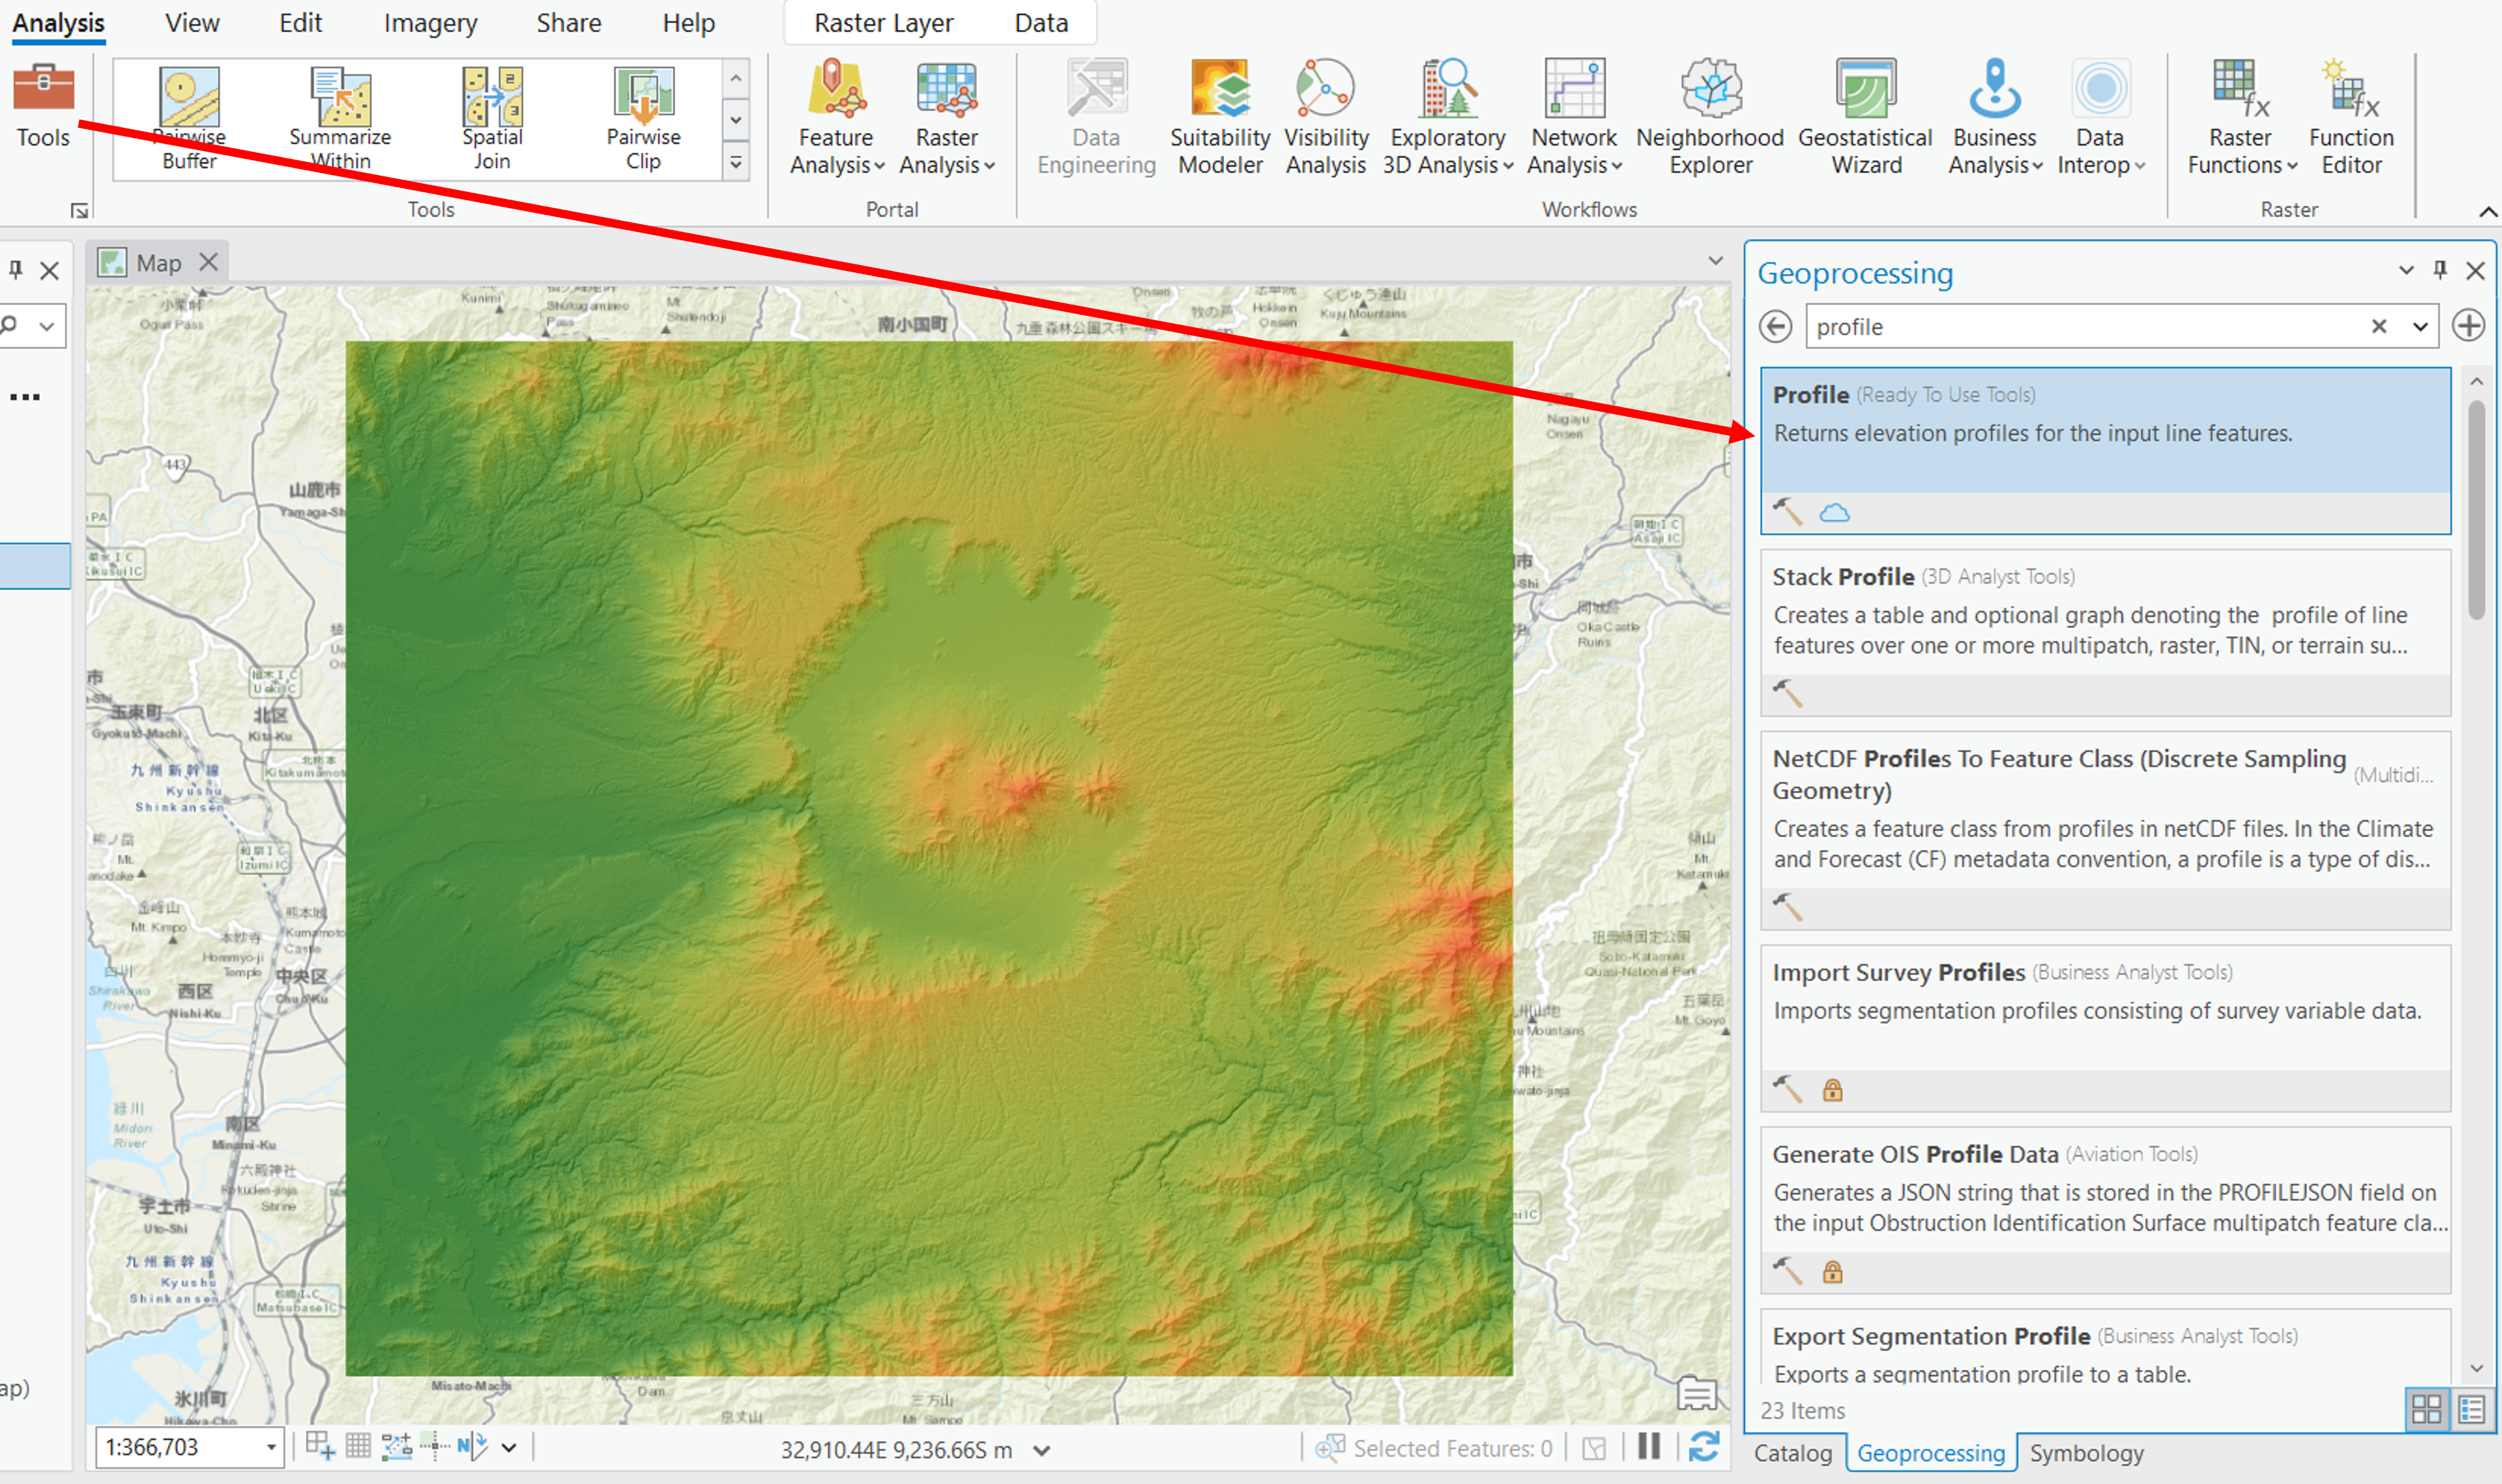Switch results to list view
Screen dimensions: 2502x1484
click(2471, 1410)
